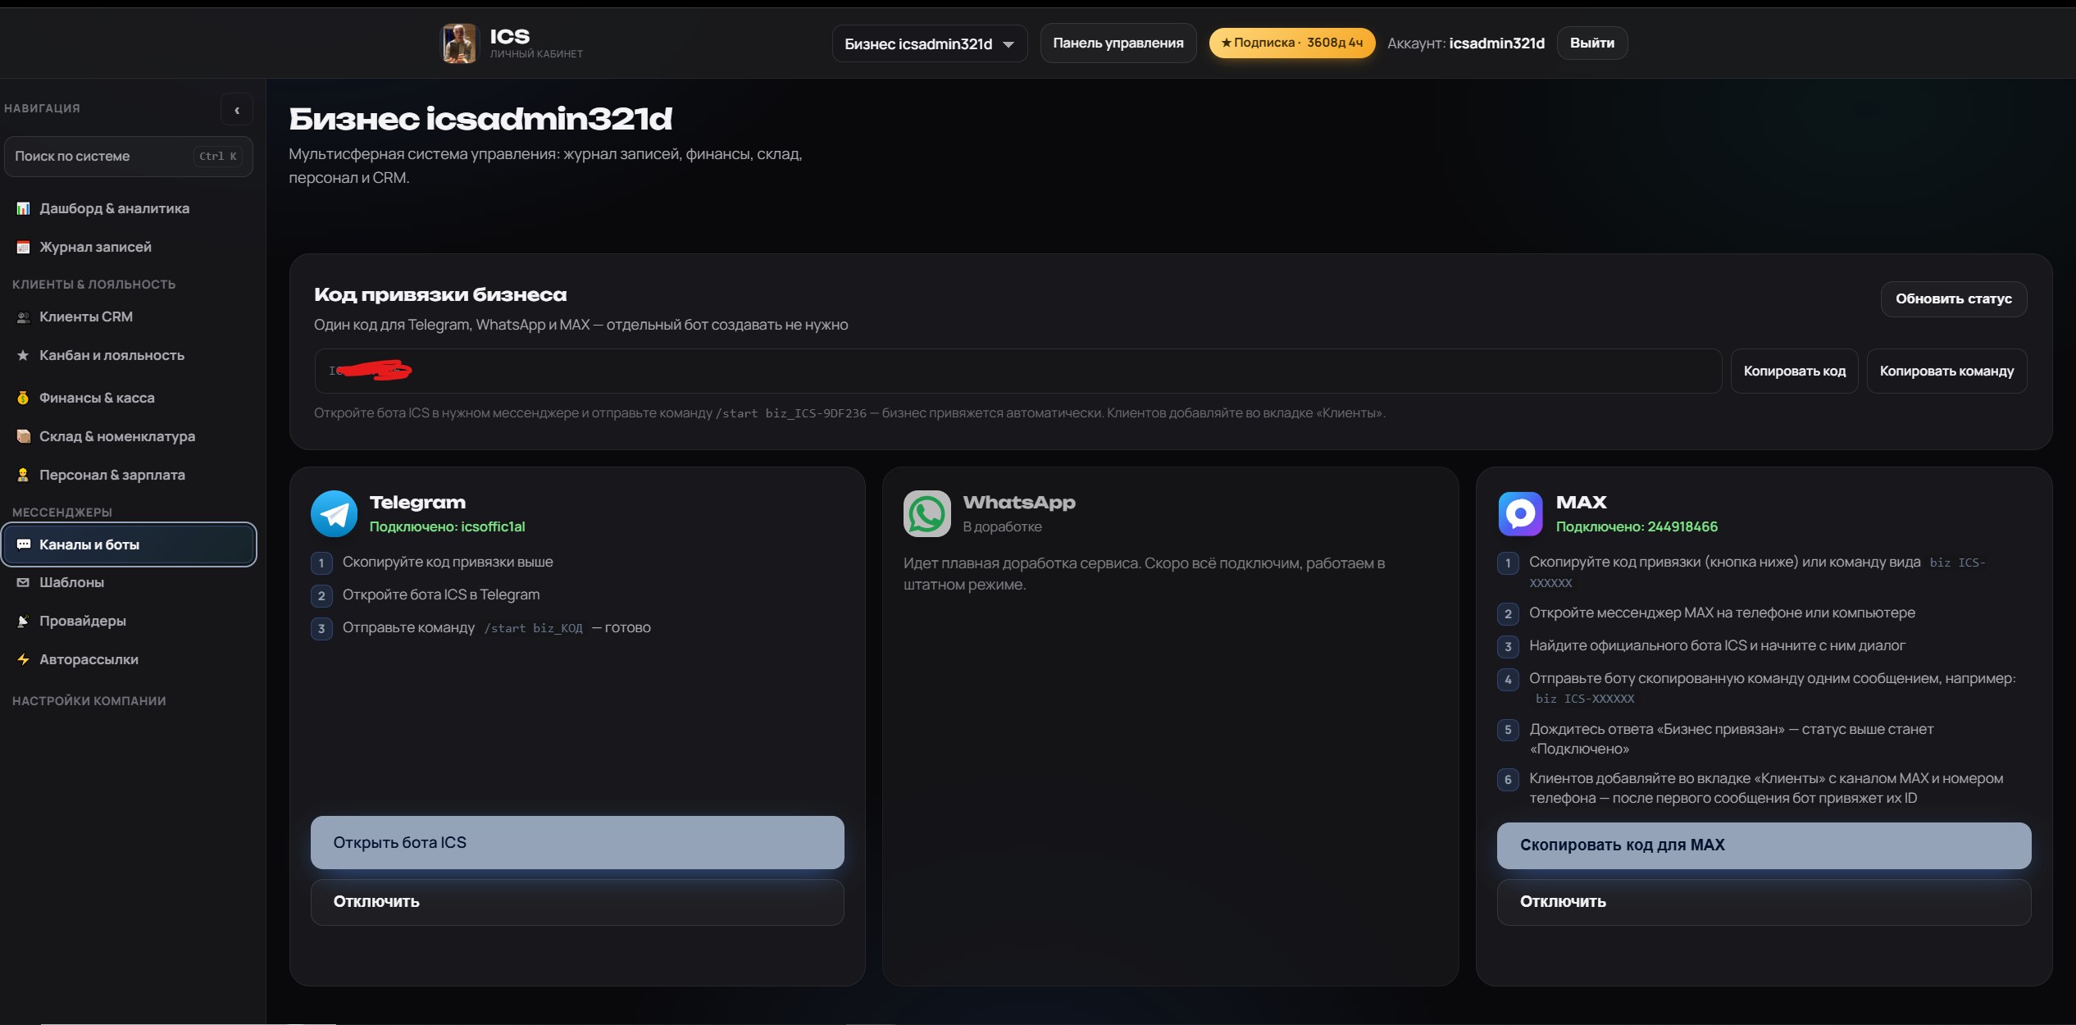Go to Журнал записей
This screenshot has height=1025, width=2076.
pos(129,247)
